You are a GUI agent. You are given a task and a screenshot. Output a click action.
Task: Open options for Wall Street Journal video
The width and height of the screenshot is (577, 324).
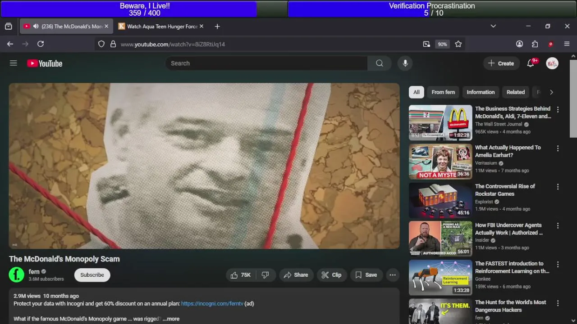click(x=558, y=110)
